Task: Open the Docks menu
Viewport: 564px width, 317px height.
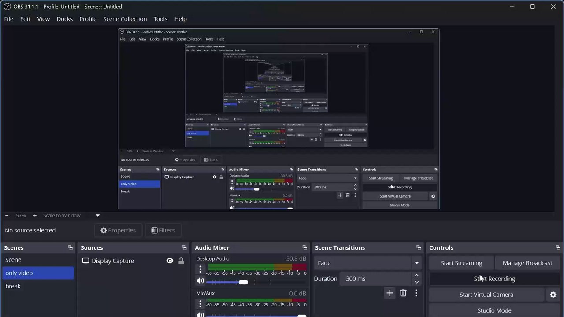Action: (x=65, y=19)
